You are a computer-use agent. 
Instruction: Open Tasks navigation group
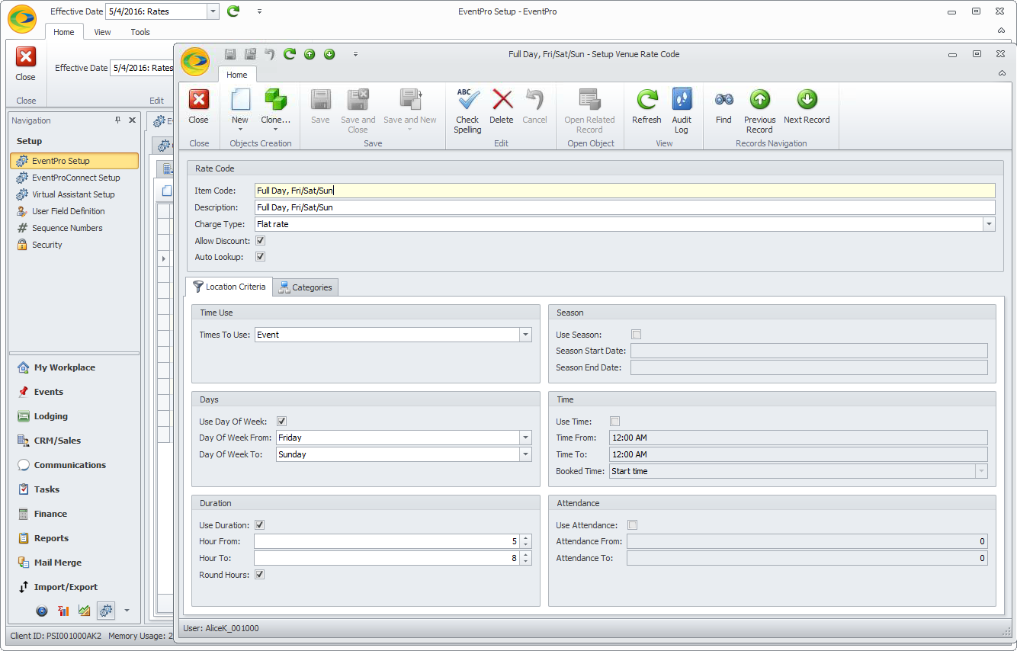(74, 489)
